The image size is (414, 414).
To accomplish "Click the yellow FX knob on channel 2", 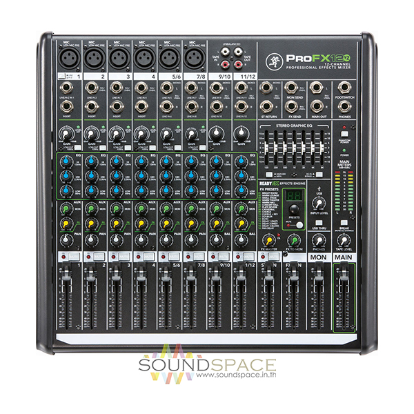I will (x=92, y=222).
